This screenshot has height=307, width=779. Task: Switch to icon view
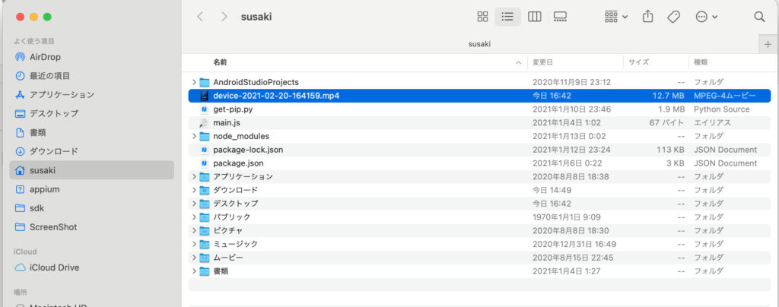(482, 17)
